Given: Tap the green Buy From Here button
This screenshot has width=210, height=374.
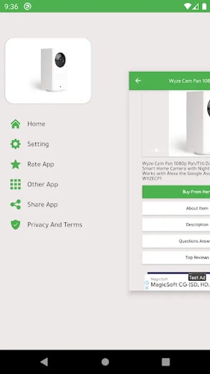Looking at the screenshot, I should (176, 192).
